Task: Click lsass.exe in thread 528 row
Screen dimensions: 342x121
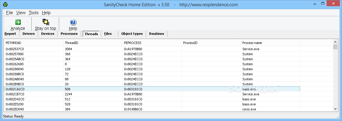Action: pos(249,104)
